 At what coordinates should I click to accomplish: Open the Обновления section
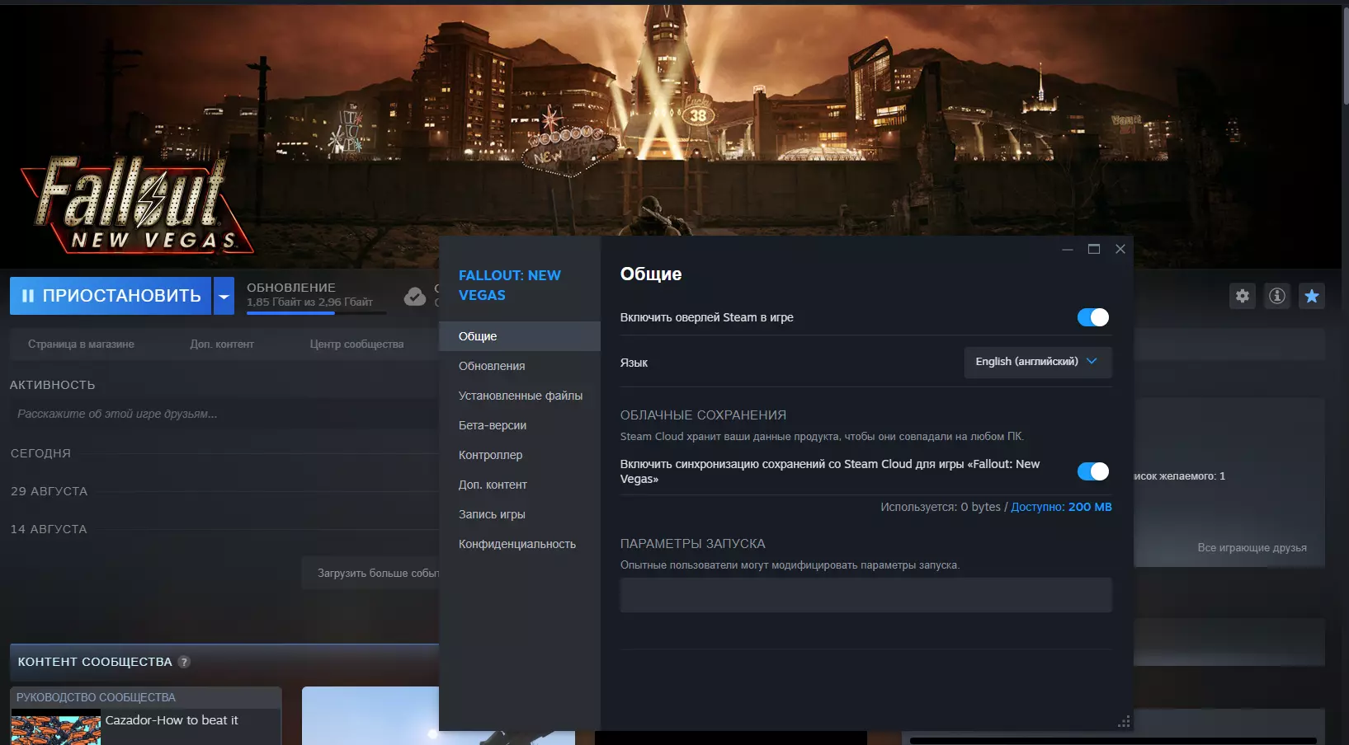click(520, 366)
